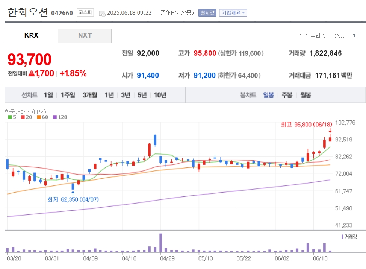Click the 03/20 date axis label
This screenshot has width=366, height=269.
[14, 258]
